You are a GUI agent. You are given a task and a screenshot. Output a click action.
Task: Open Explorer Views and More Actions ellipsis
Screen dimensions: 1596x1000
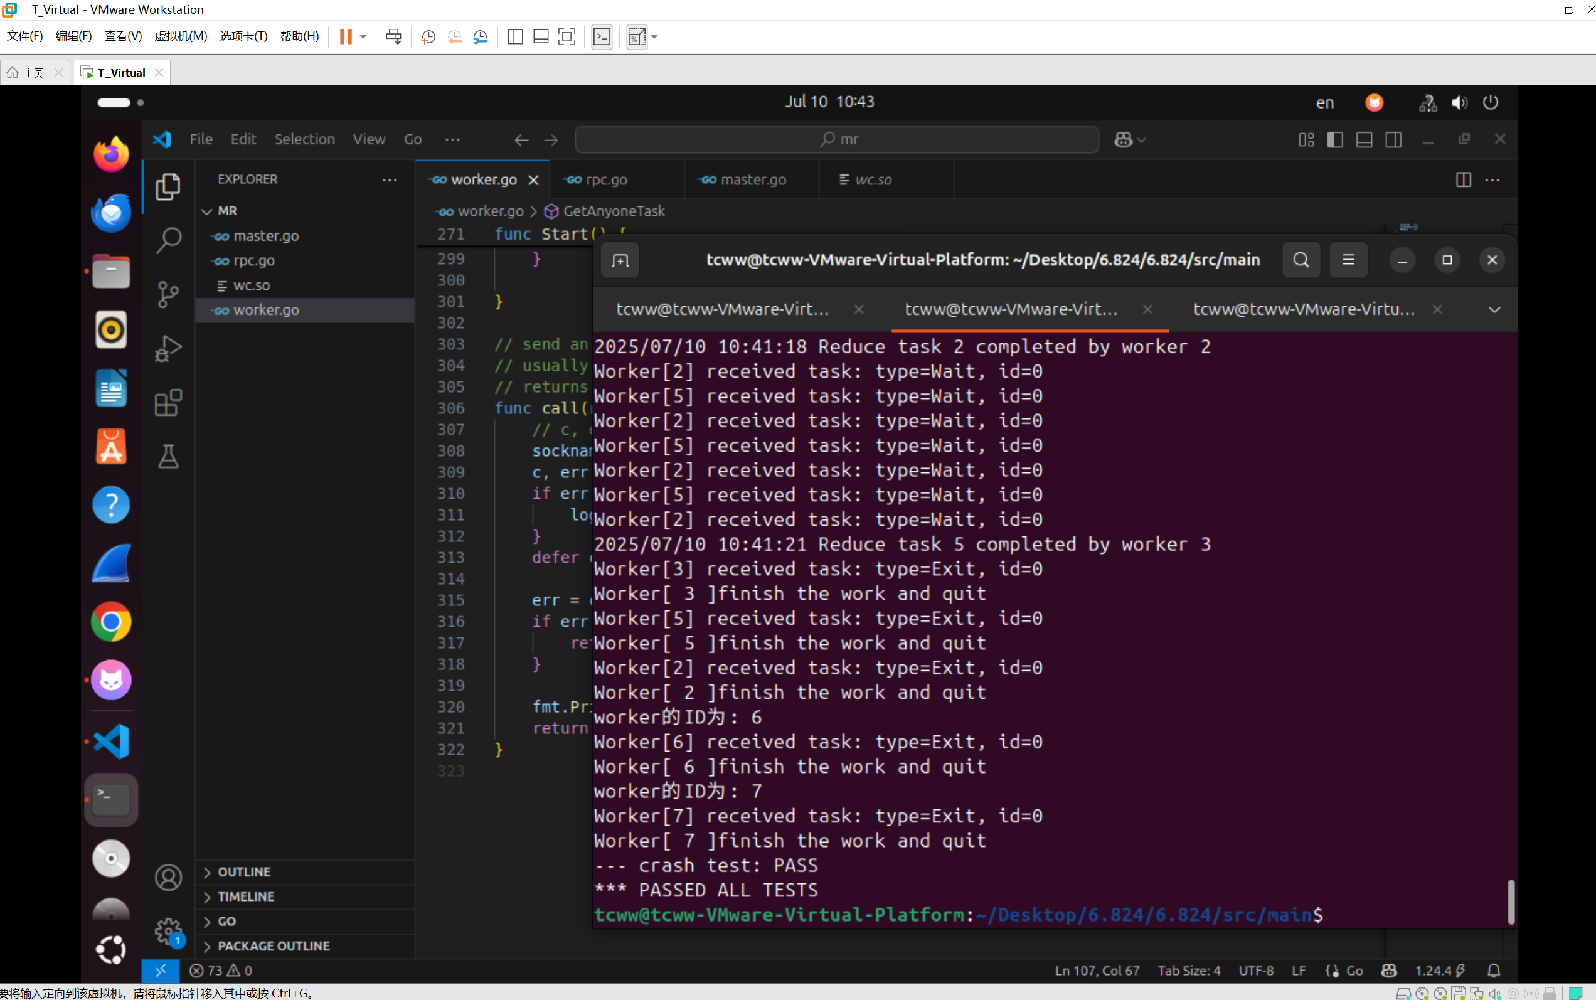(x=390, y=180)
